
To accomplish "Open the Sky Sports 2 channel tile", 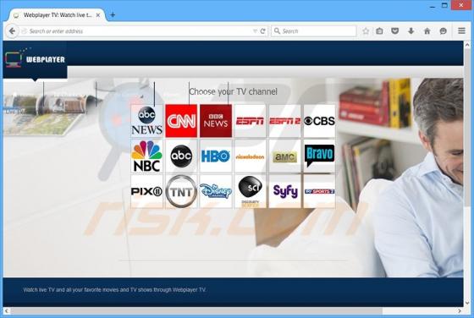I will coord(319,191).
